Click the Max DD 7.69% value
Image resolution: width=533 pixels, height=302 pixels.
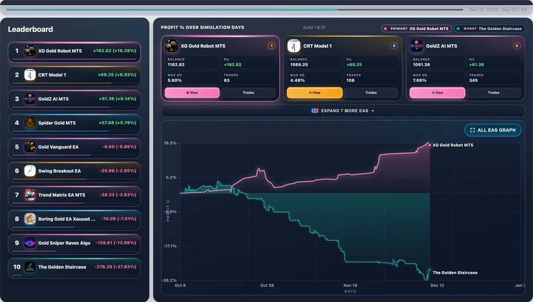point(420,80)
